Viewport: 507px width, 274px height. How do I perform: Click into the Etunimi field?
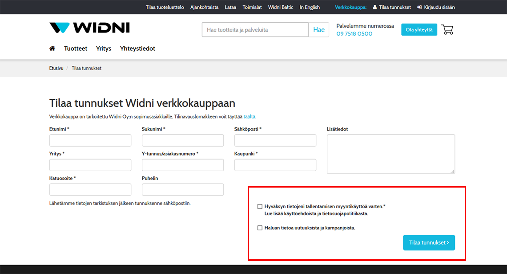[90, 141]
